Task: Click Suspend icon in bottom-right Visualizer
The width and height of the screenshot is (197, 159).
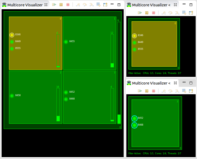Action: tap(147, 91)
